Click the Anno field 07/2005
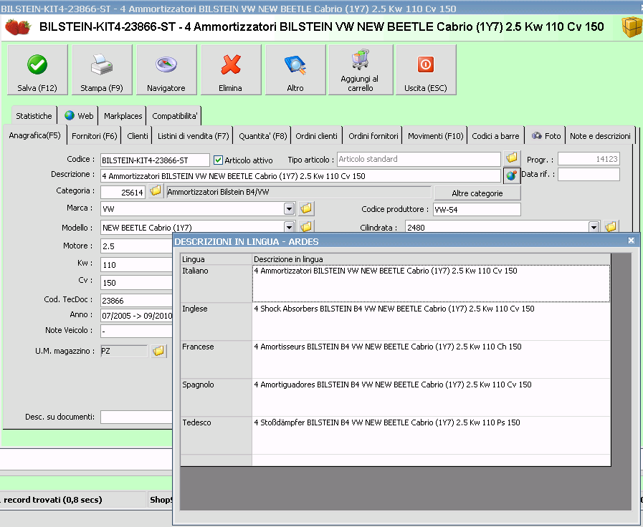The height and width of the screenshot is (527, 643). click(136, 316)
